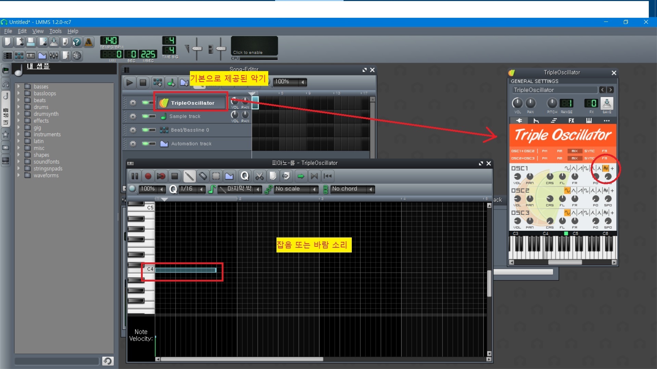The height and width of the screenshot is (369, 657).
Task: Mute the Beat/Bassline 0 track
Action: (146, 130)
